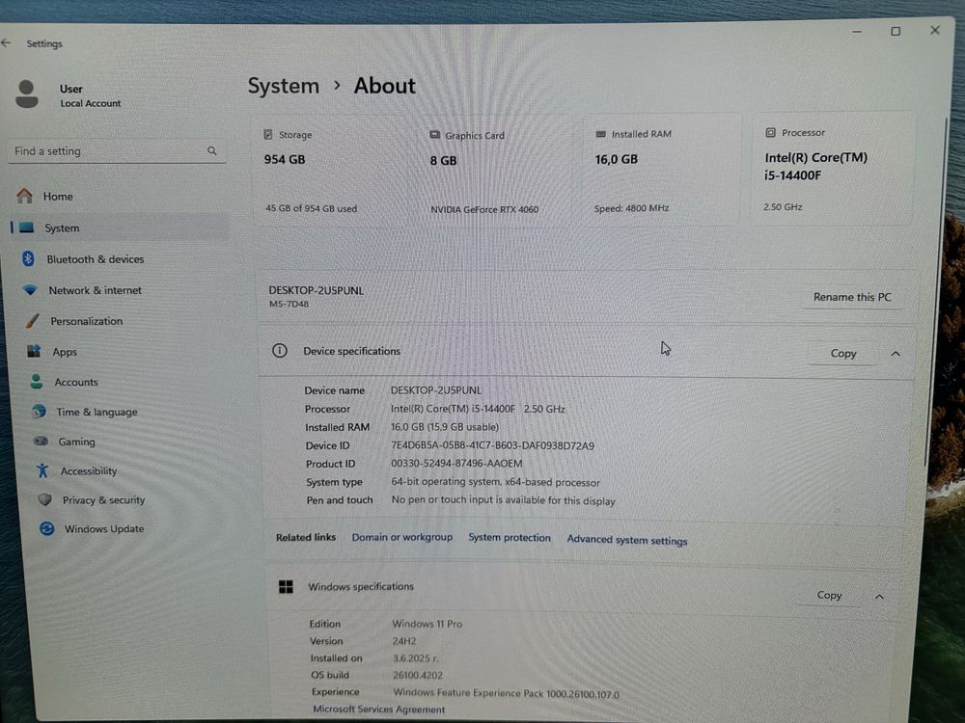Screen dimensions: 965x723
Task: Open Domain or workgroup link
Action: pyautogui.click(x=401, y=537)
